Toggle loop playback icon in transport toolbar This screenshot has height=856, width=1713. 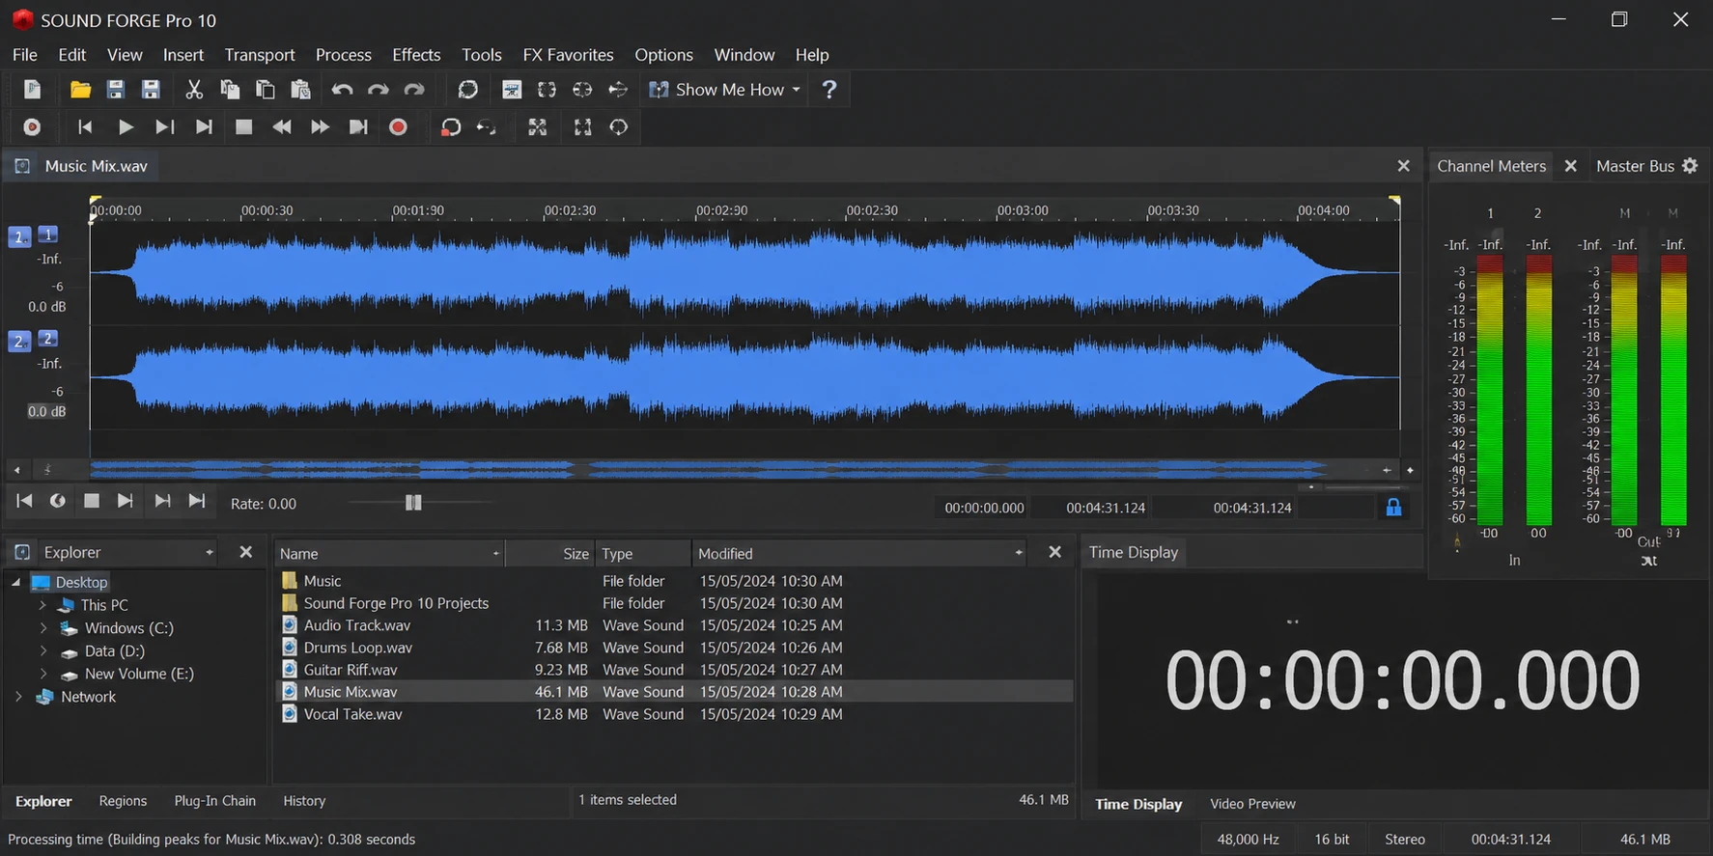tap(450, 127)
